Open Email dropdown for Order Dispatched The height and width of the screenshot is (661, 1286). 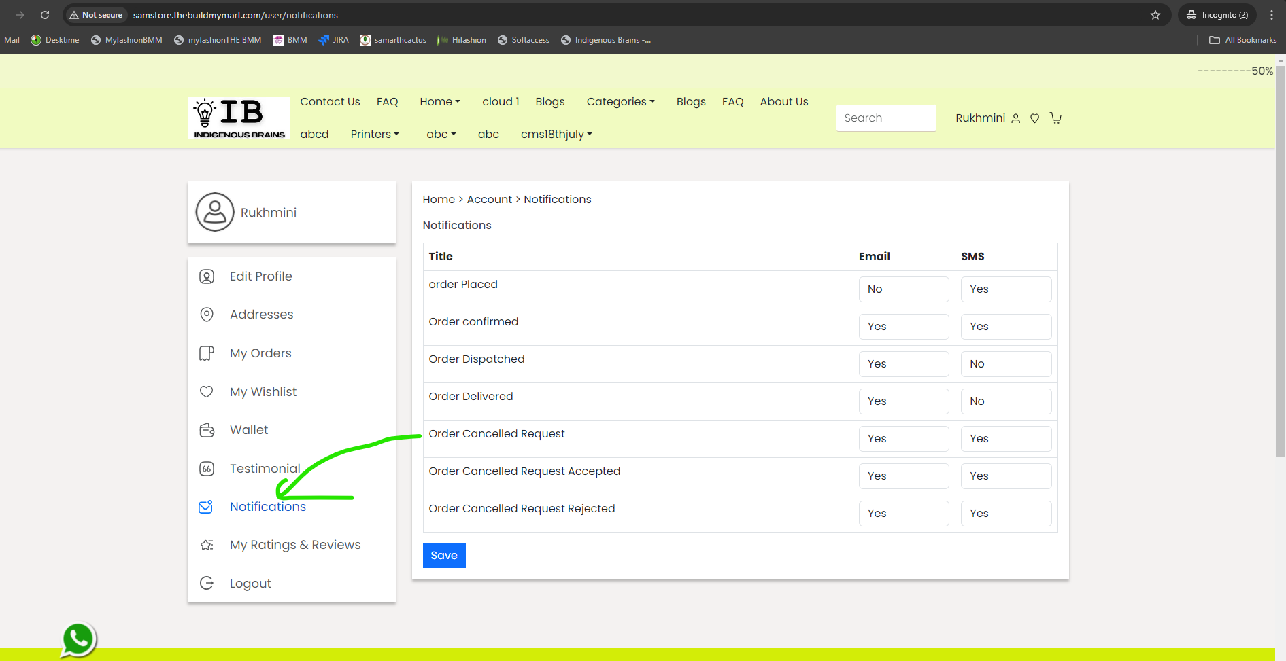click(904, 364)
